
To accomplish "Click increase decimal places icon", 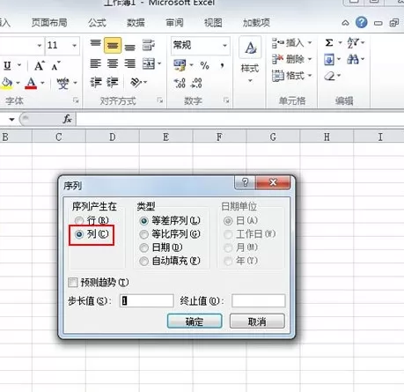I will pos(180,83).
